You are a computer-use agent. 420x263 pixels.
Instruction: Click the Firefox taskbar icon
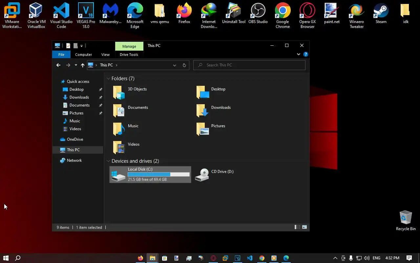pyautogui.click(x=140, y=258)
